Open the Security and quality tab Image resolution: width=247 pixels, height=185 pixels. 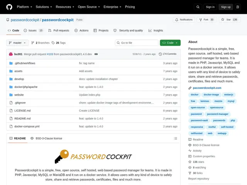pos(128,30)
